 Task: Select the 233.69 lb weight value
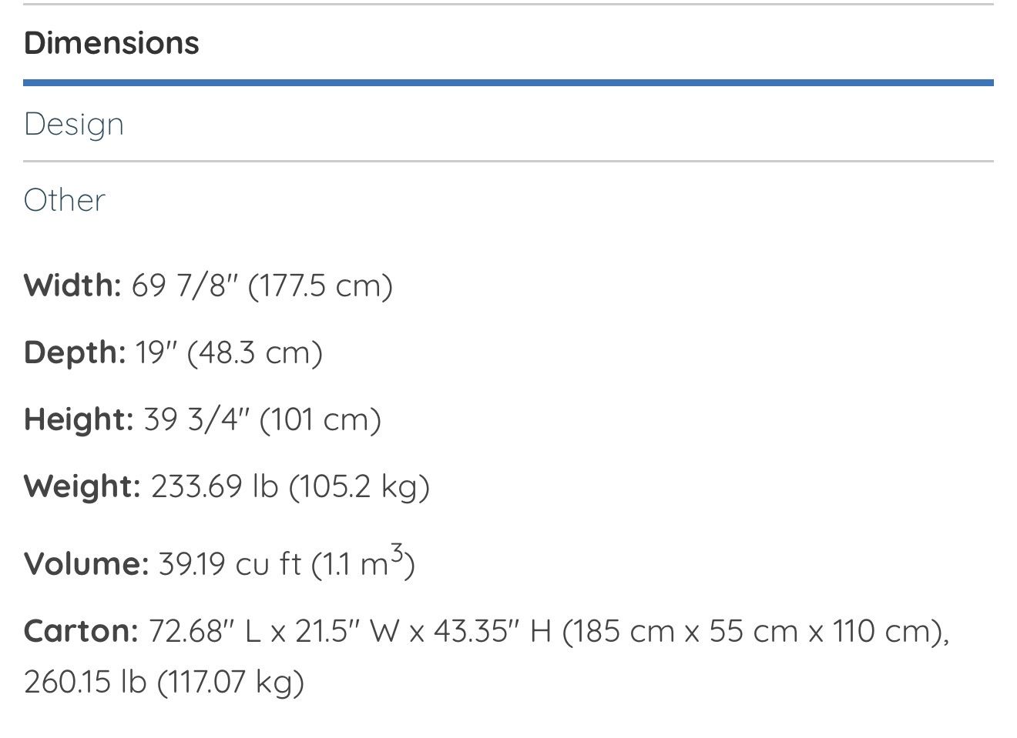[x=214, y=487]
